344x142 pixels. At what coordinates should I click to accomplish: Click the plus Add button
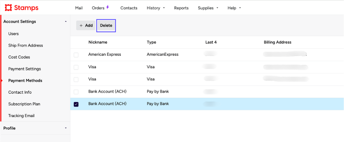tap(86, 26)
